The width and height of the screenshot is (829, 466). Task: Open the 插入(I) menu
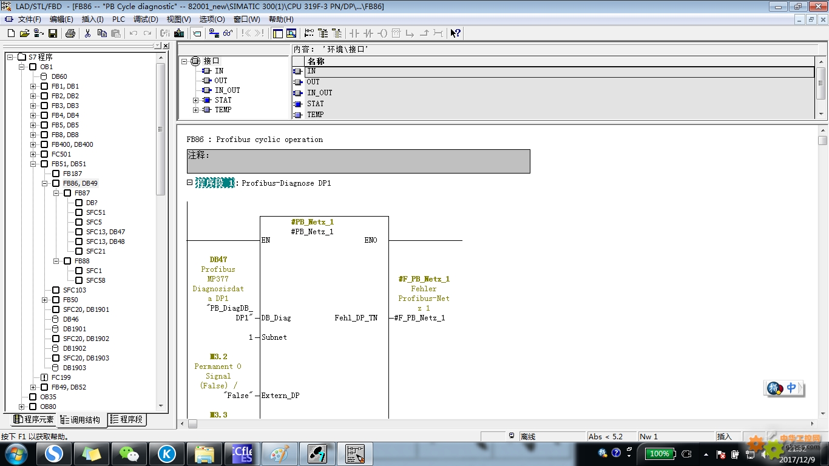point(92,19)
